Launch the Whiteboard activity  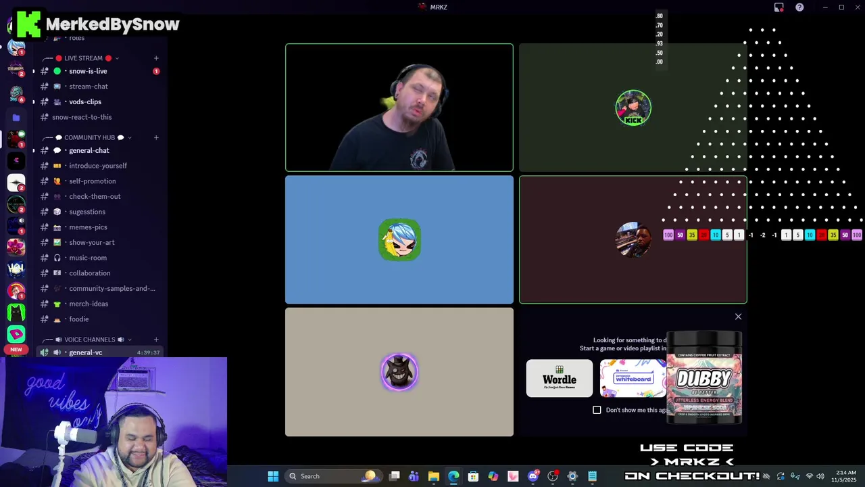point(633,378)
